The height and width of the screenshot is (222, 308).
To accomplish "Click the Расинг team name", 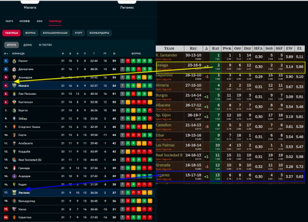I will 23,61.
